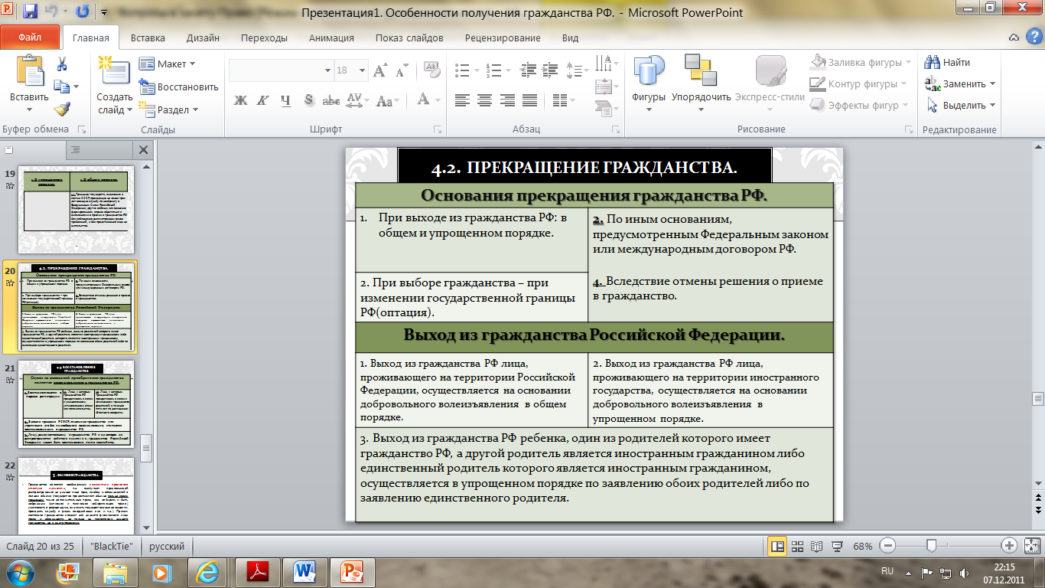The image size is (1045, 588).
Task: Toggle bold (Ж) formatting
Action: [x=241, y=100]
